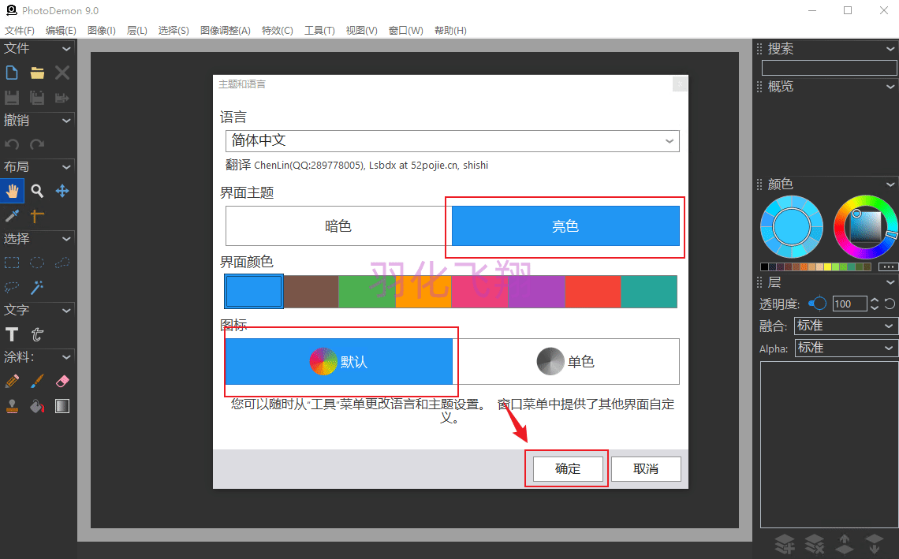The height and width of the screenshot is (559, 899).
Task: Click the search input field
Action: pyautogui.click(x=829, y=69)
